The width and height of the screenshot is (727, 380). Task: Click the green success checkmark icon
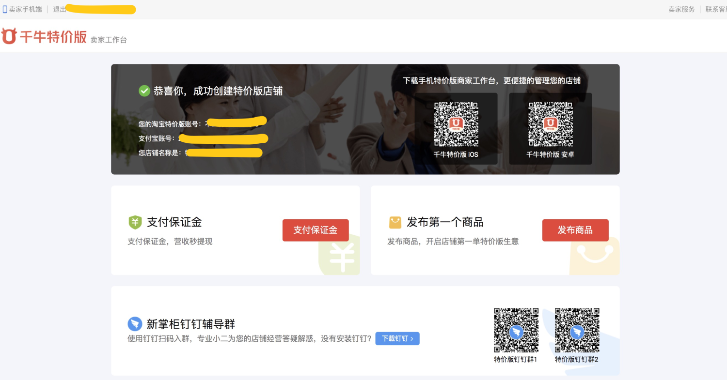coord(144,91)
